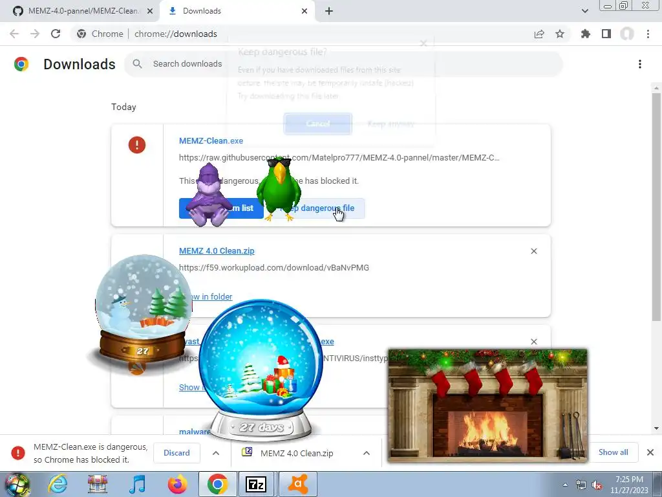Click the blue 27 days snow globe
Viewport: 662px width, 497px height.
pyautogui.click(x=261, y=371)
